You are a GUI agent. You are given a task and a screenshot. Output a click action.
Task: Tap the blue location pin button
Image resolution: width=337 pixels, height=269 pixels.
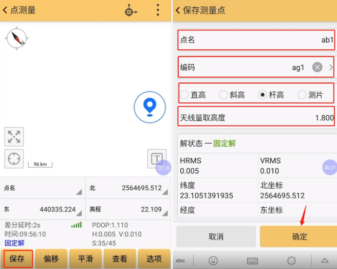pos(149,106)
